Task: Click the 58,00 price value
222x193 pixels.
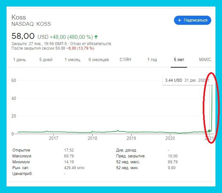Action: (x=23, y=36)
